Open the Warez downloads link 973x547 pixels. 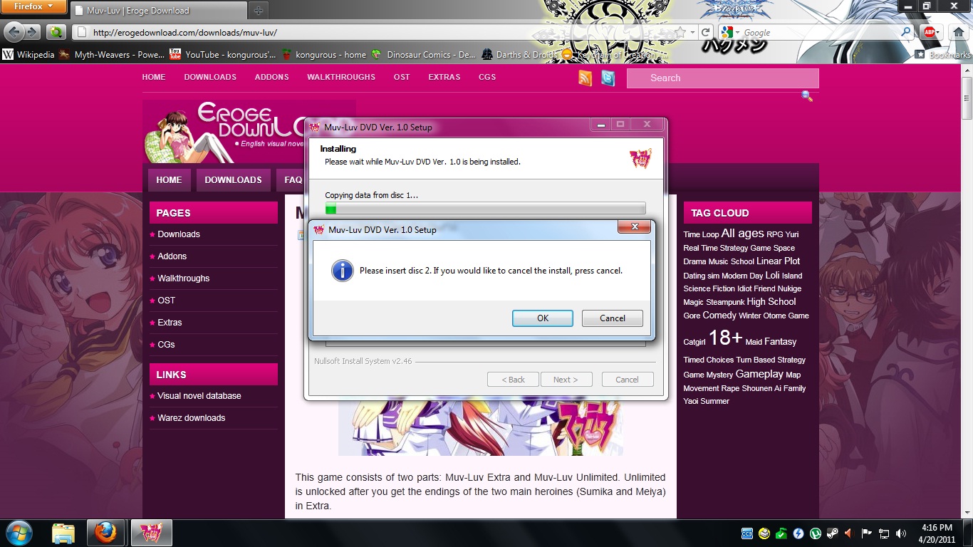[x=192, y=418]
